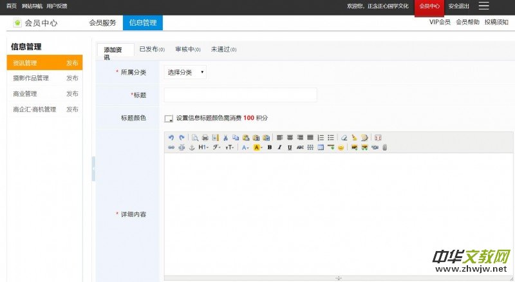Click the 标题 title input field
Viewport: 515px width, 282px height.
point(240,95)
